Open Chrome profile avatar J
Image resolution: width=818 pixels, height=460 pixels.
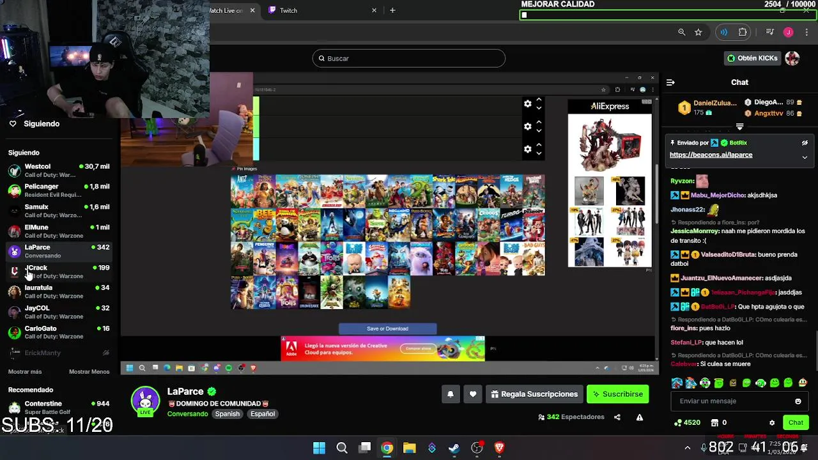pos(788,32)
